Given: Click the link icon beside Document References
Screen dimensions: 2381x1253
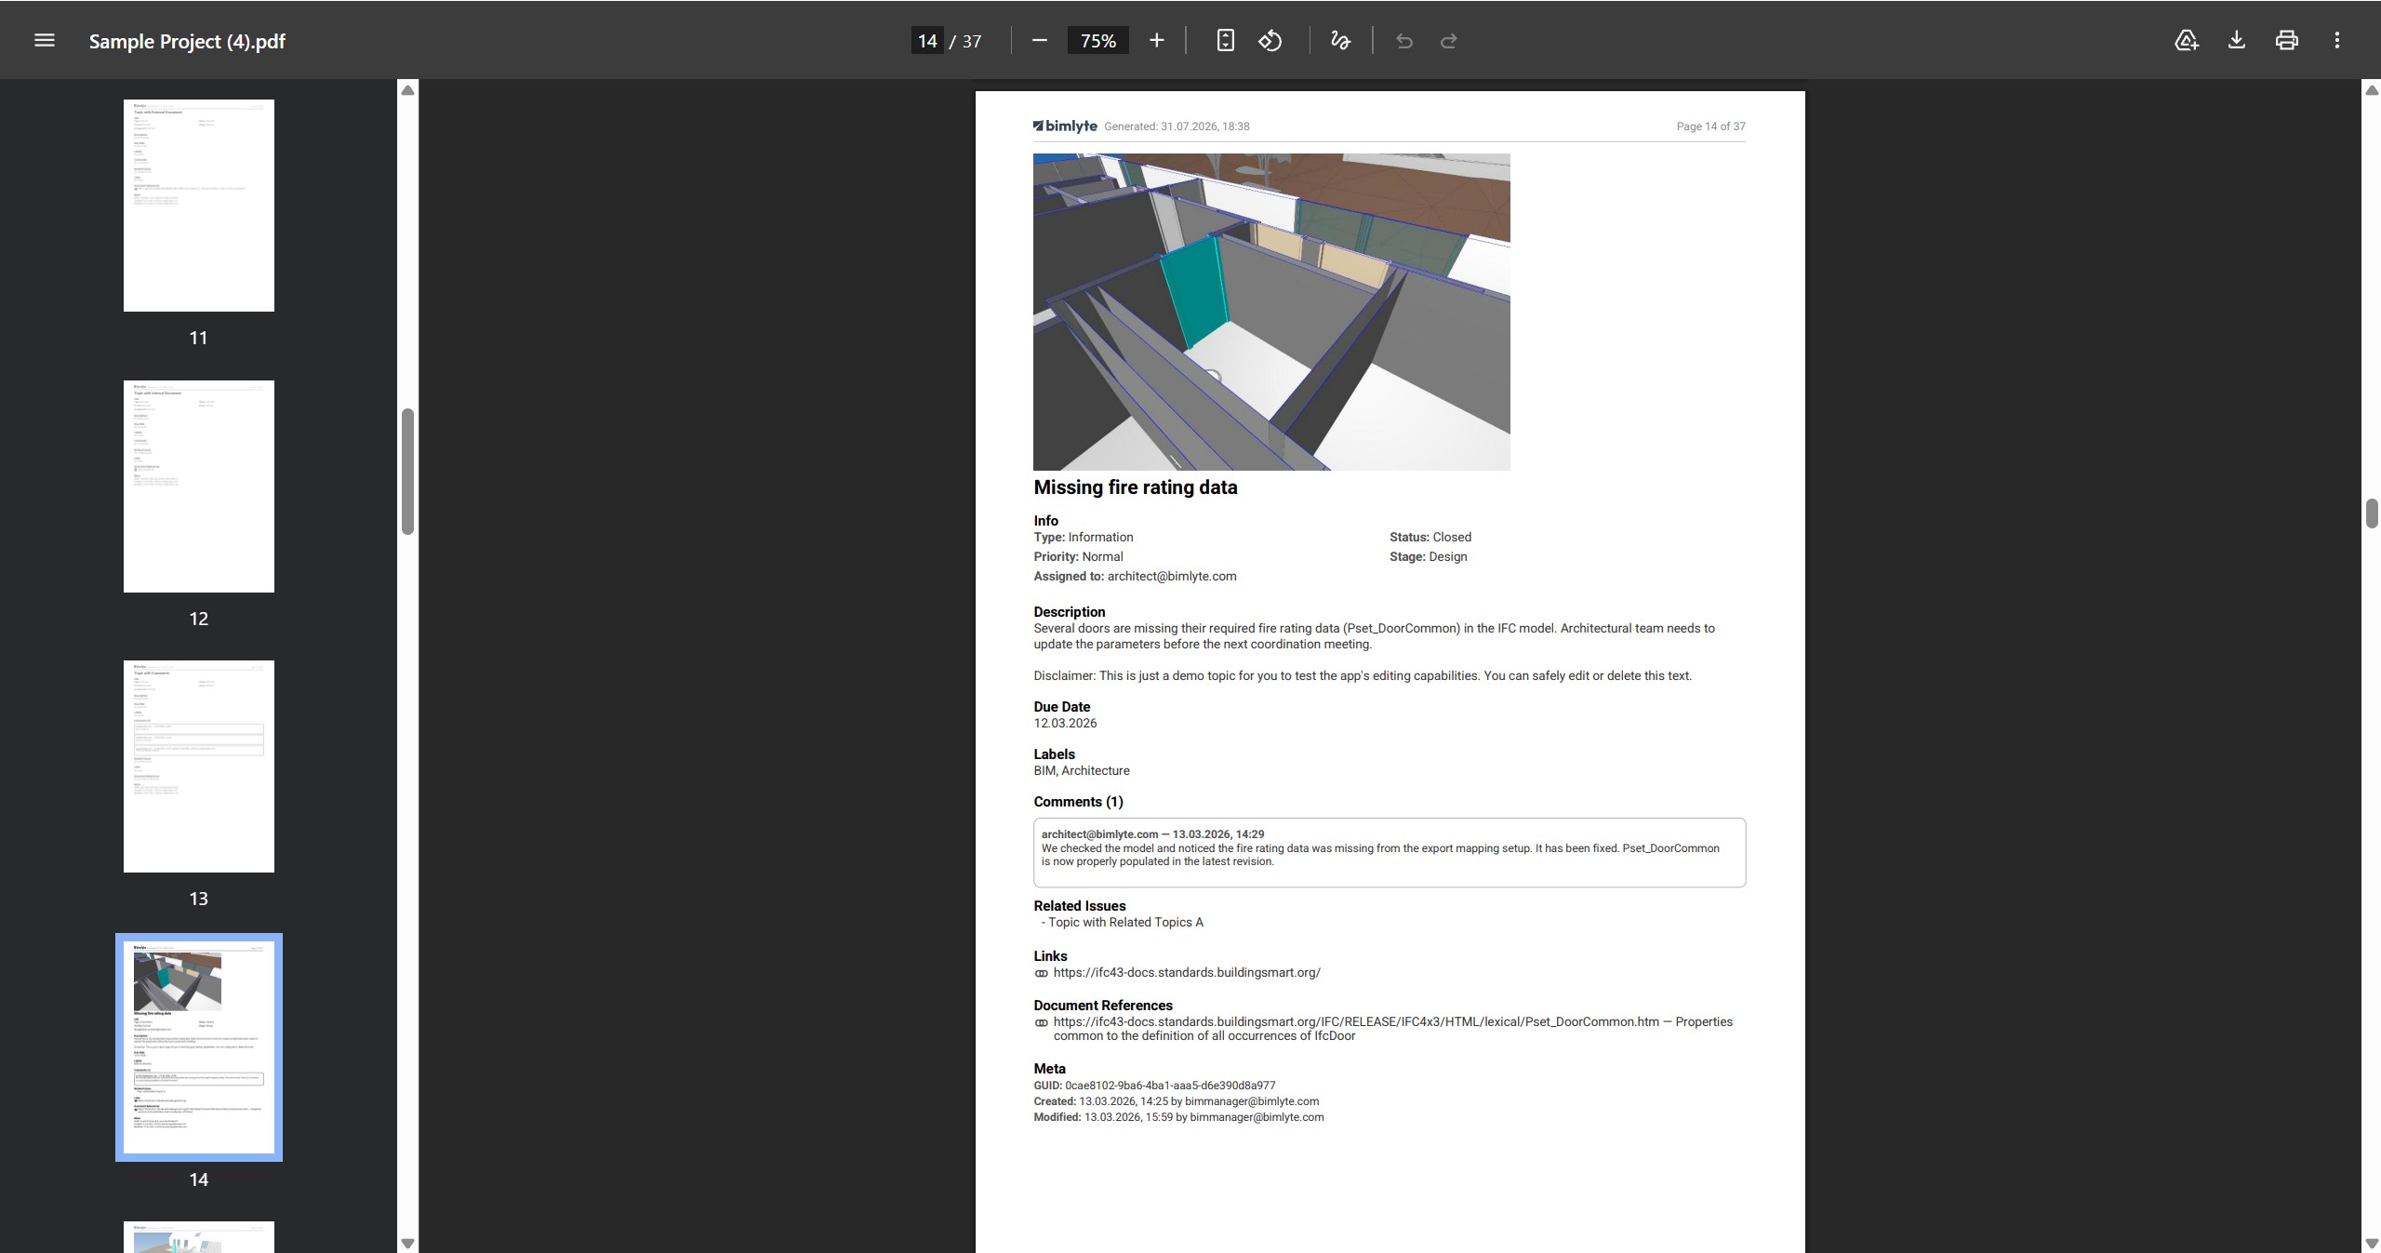Looking at the screenshot, I should (x=1042, y=1023).
